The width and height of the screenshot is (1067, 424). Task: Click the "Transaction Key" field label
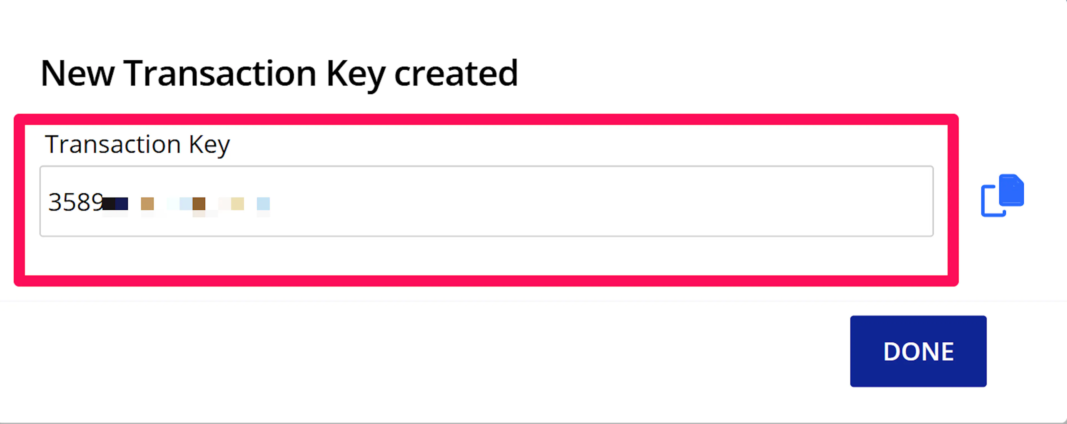tap(137, 144)
